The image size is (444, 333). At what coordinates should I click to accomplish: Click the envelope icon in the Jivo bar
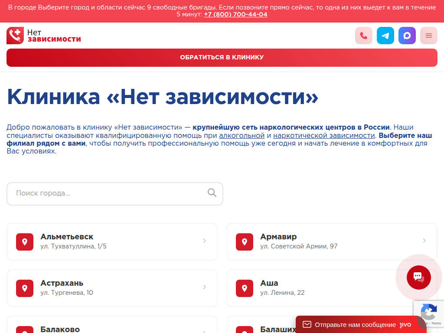pos(307,324)
